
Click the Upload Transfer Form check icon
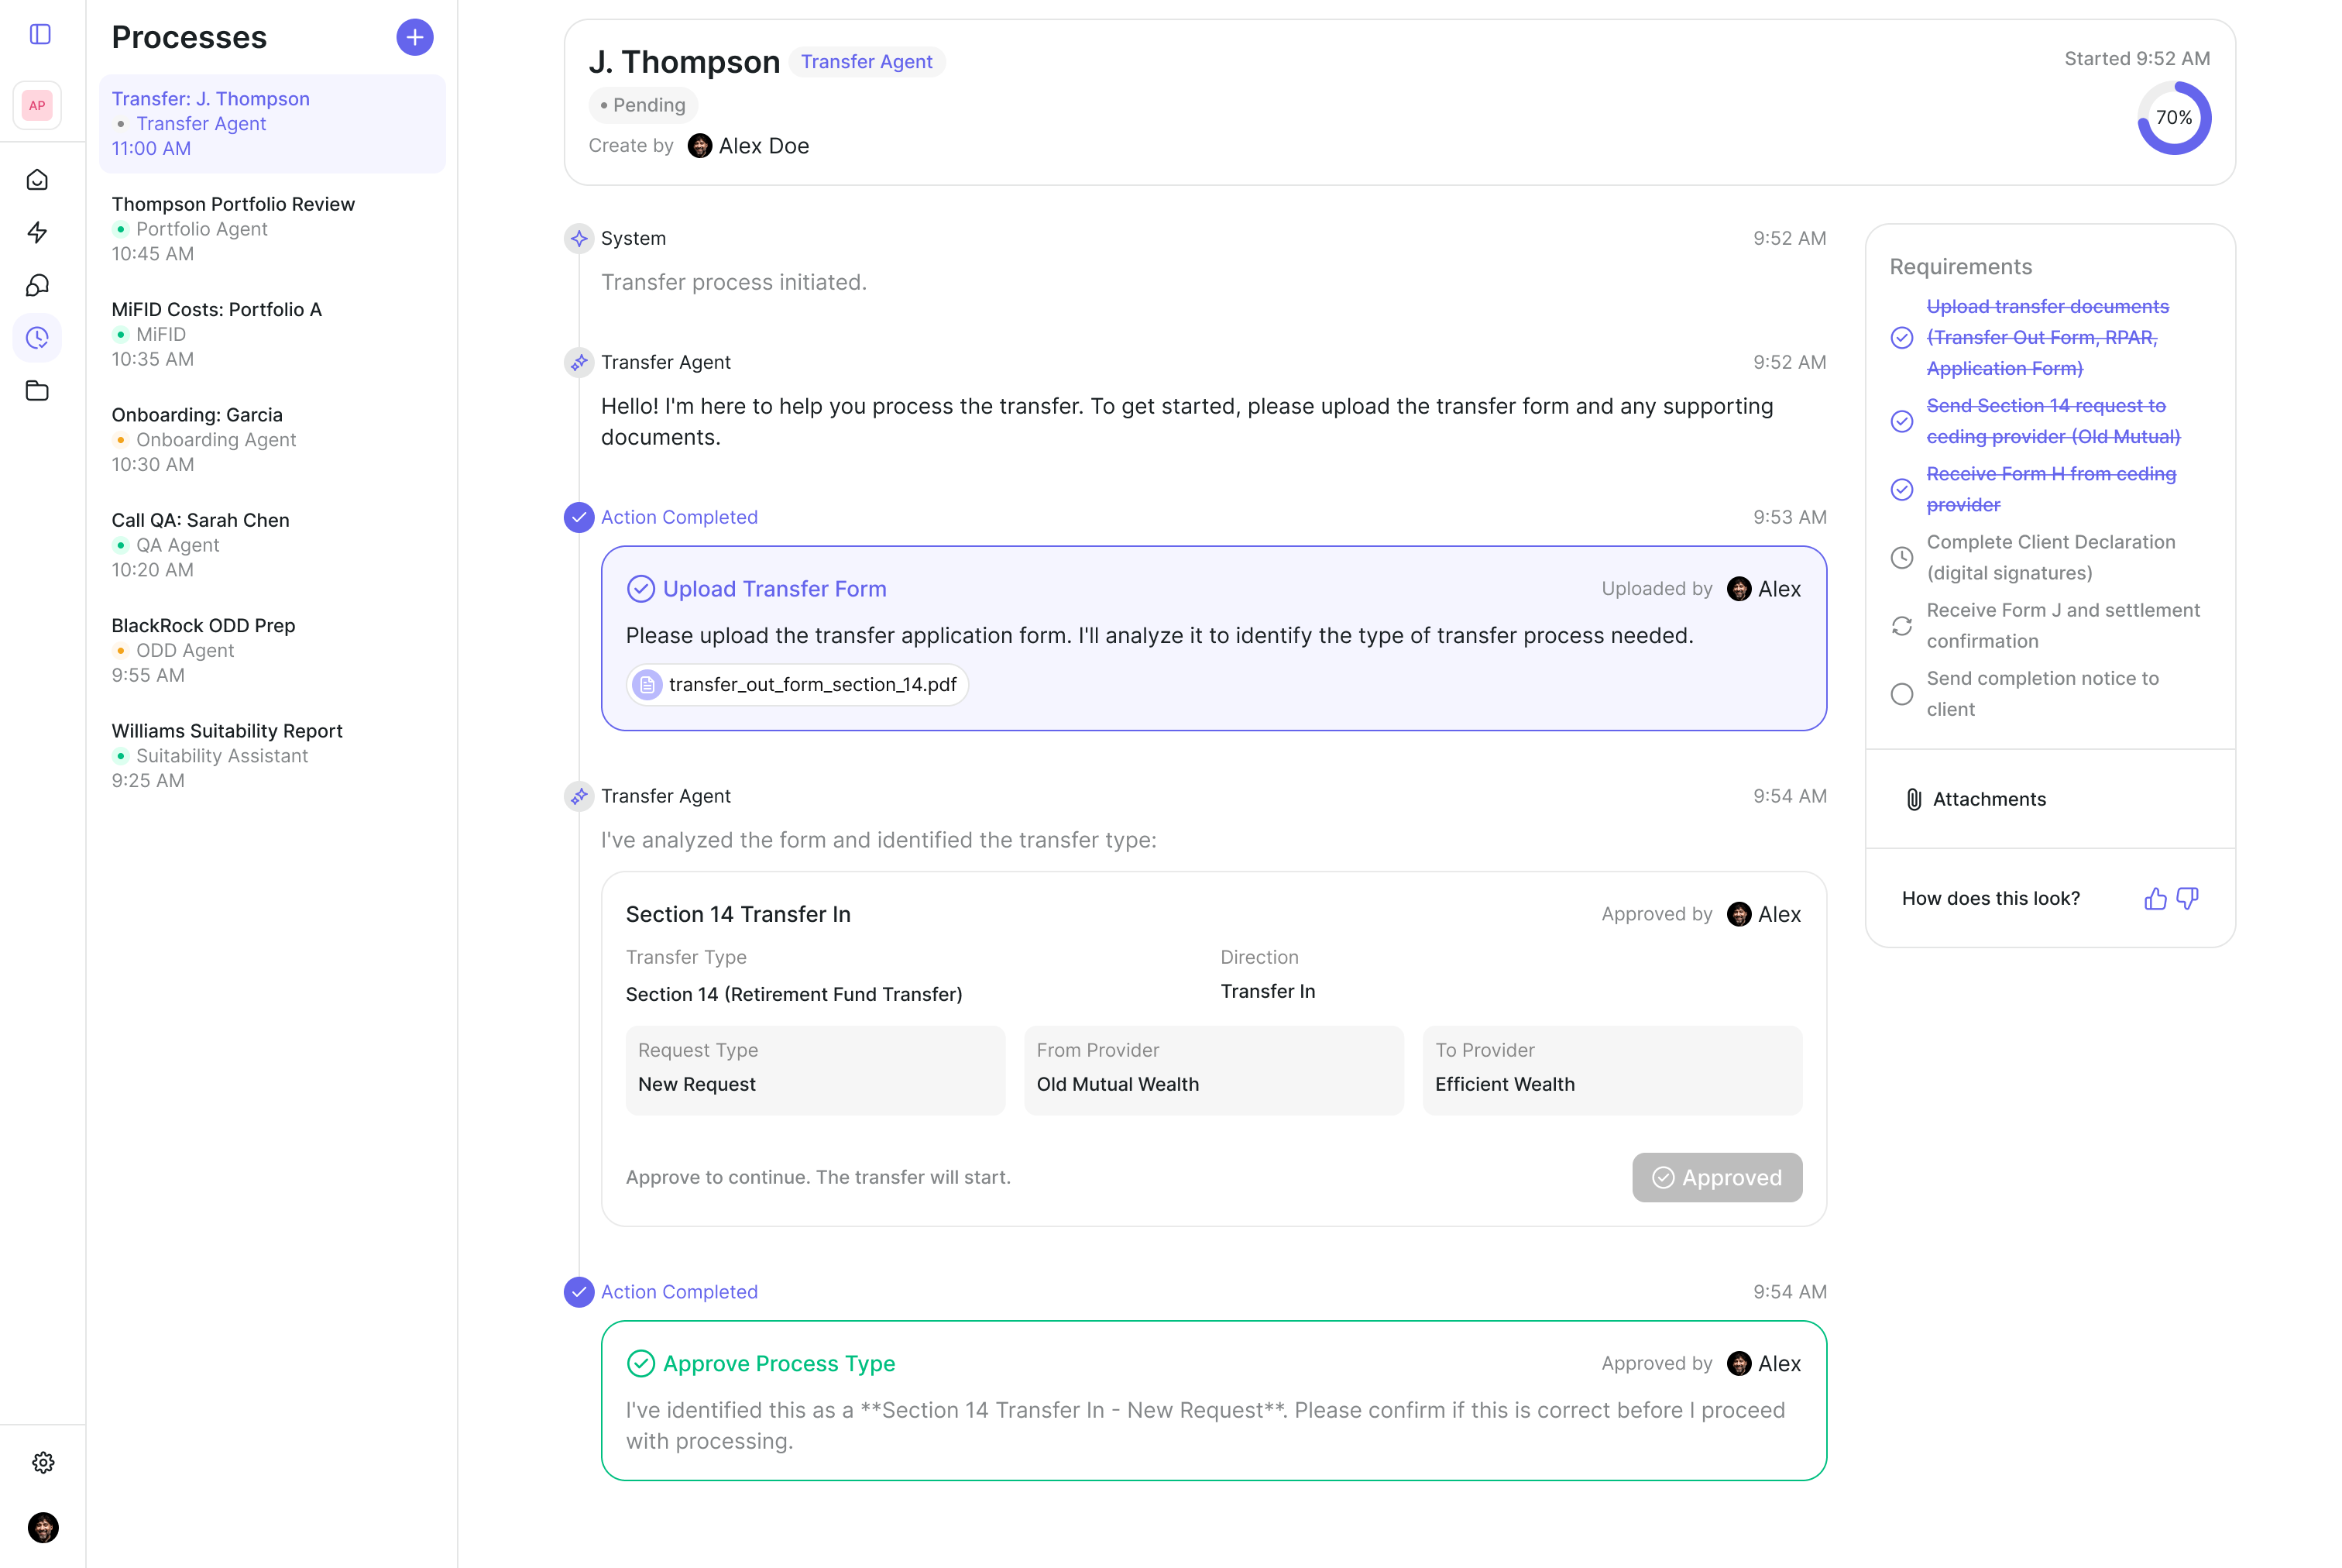[640, 589]
